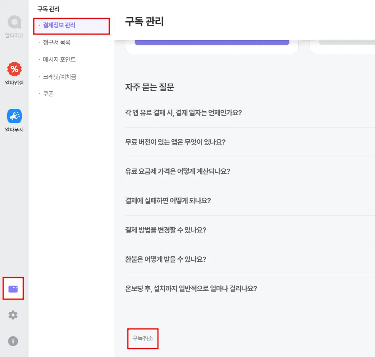The width and height of the screenshot is (375, 357).
Task: Go to 메시지 포인트 menu item
Action: 59,59
